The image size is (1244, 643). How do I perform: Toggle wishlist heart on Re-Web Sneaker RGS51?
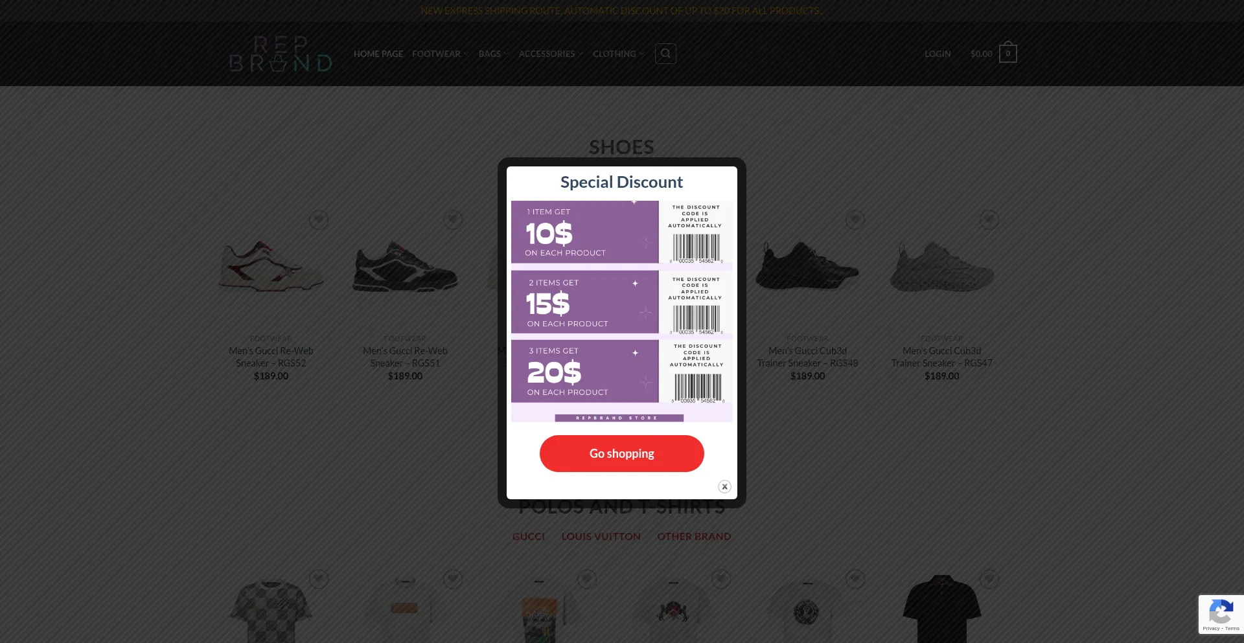point(452,220)
